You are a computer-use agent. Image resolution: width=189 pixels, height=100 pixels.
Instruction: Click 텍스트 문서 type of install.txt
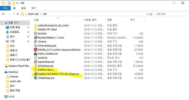tap(113, 58)
